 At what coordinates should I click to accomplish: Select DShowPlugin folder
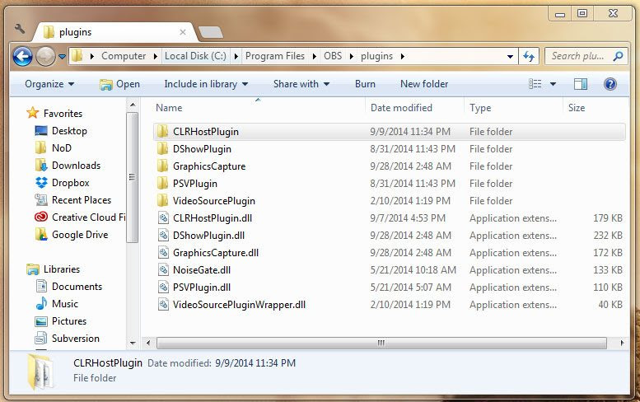point(202,149)
